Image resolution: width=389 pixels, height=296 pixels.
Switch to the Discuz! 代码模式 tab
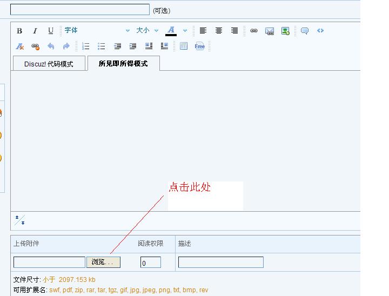(x=49, y=64)
